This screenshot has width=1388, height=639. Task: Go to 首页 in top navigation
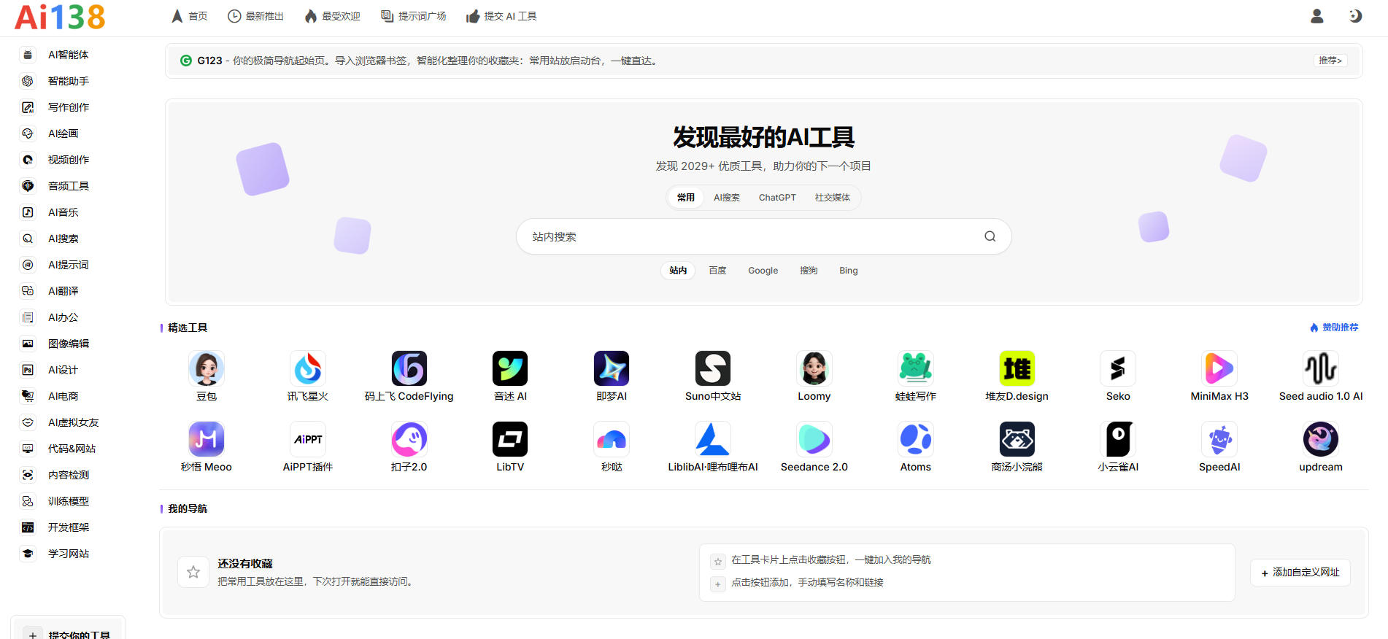point(190,16)
